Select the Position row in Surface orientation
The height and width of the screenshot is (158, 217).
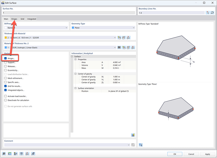(x=105, y=91)
